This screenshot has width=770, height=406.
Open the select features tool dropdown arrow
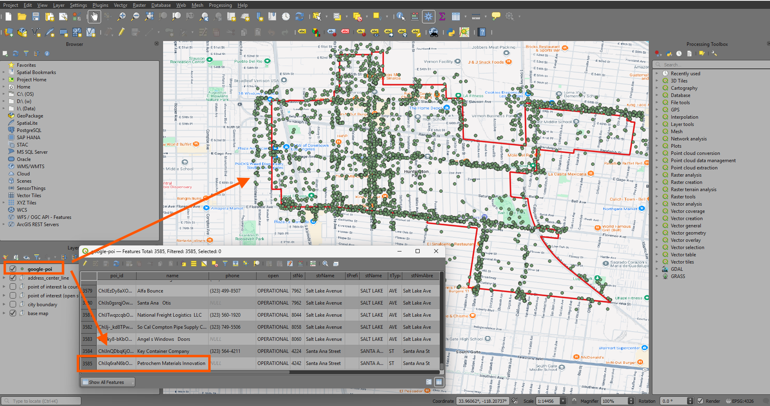(327, 16)
